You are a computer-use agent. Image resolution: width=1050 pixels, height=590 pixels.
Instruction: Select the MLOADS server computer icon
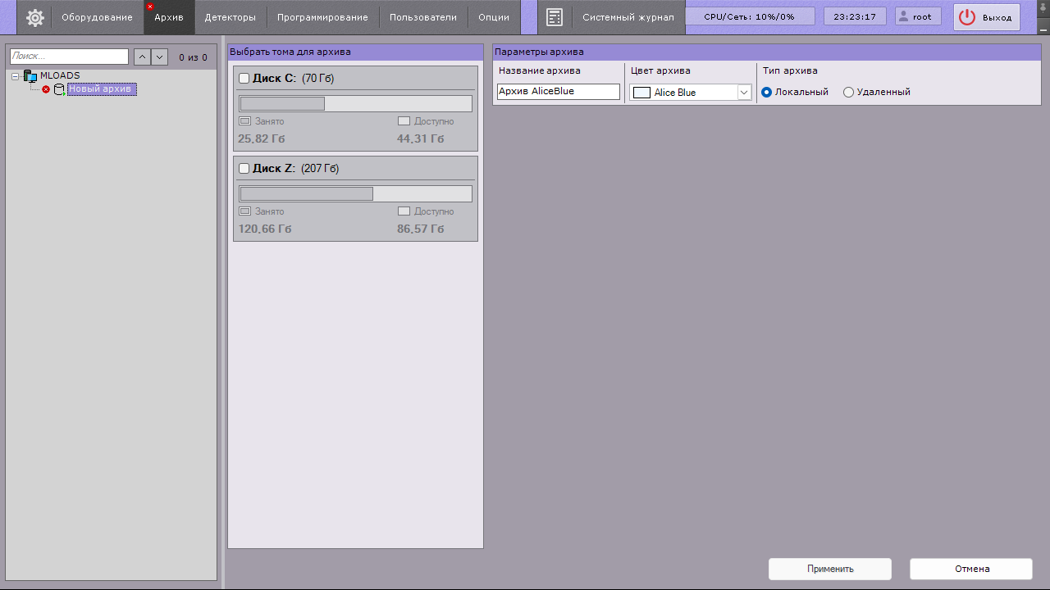point(30,76)
